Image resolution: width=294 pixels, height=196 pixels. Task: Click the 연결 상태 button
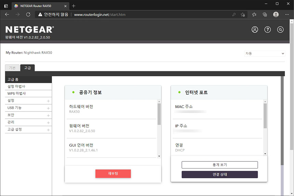[219, 174]
